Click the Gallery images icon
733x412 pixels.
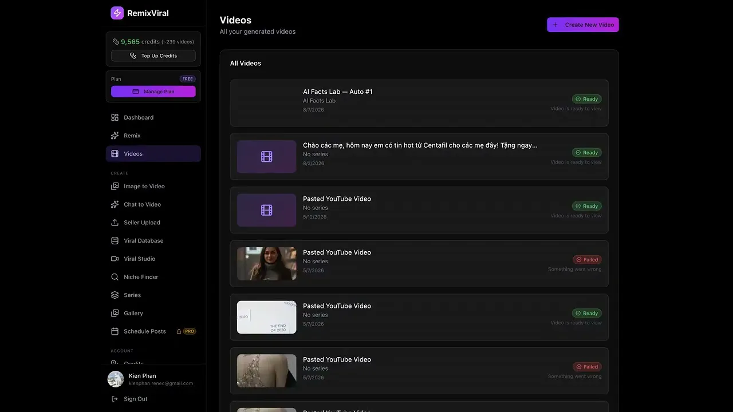[115, 313]
